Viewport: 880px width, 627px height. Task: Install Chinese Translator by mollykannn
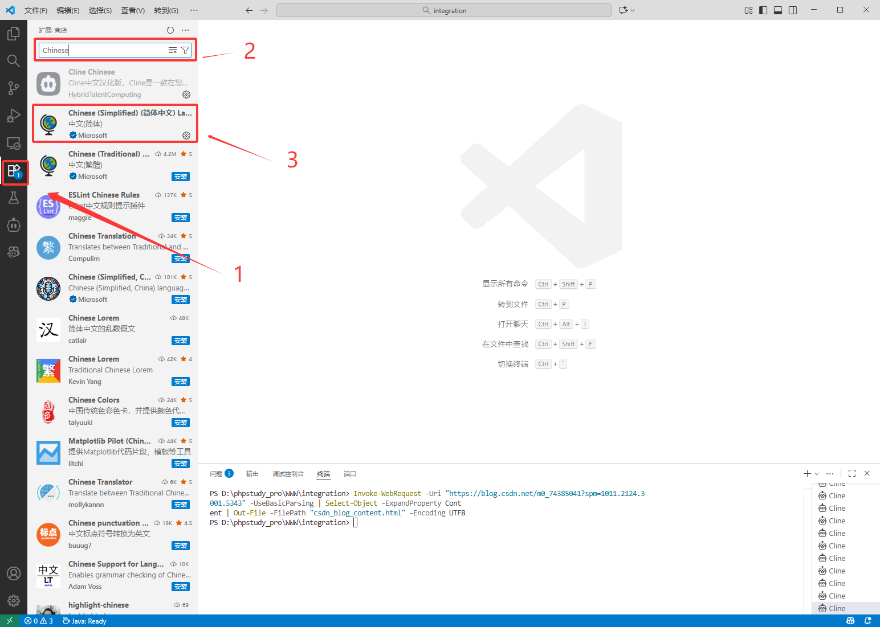(x=181, y=505)
